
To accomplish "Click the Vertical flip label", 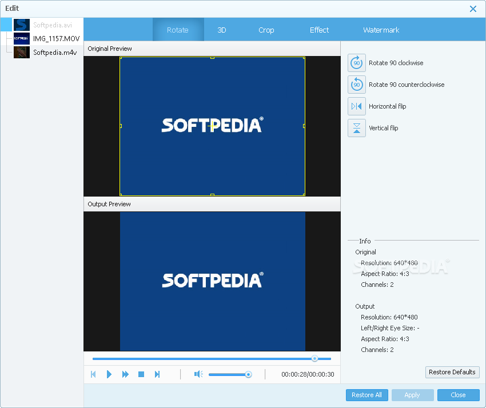I will pos(384,128).
